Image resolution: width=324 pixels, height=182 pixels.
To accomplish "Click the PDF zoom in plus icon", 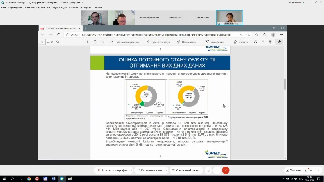I will coord(88,42).
